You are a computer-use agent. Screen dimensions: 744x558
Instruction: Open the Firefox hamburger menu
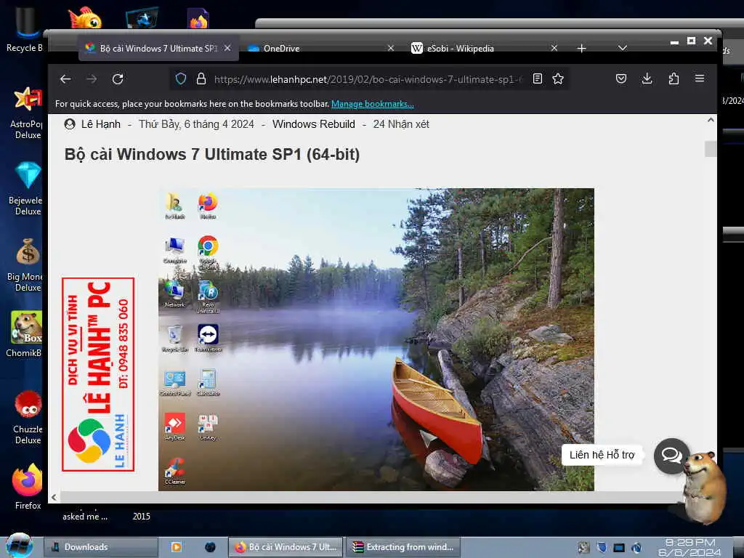700,78
